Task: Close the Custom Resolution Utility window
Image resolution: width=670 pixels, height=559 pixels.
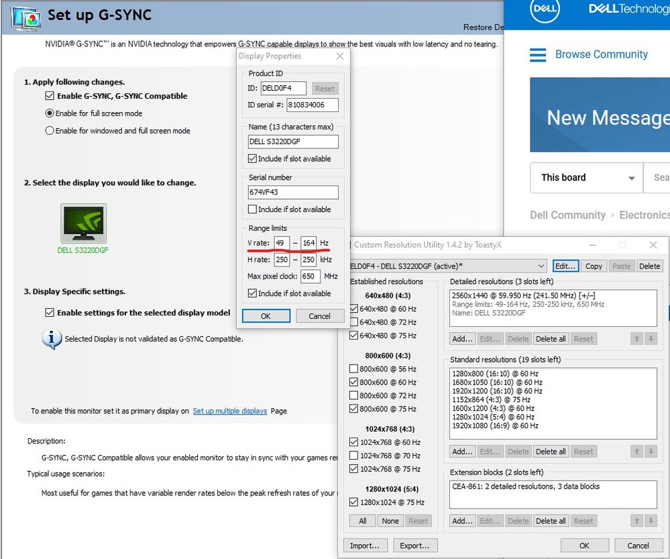Action: pos(653,245)
